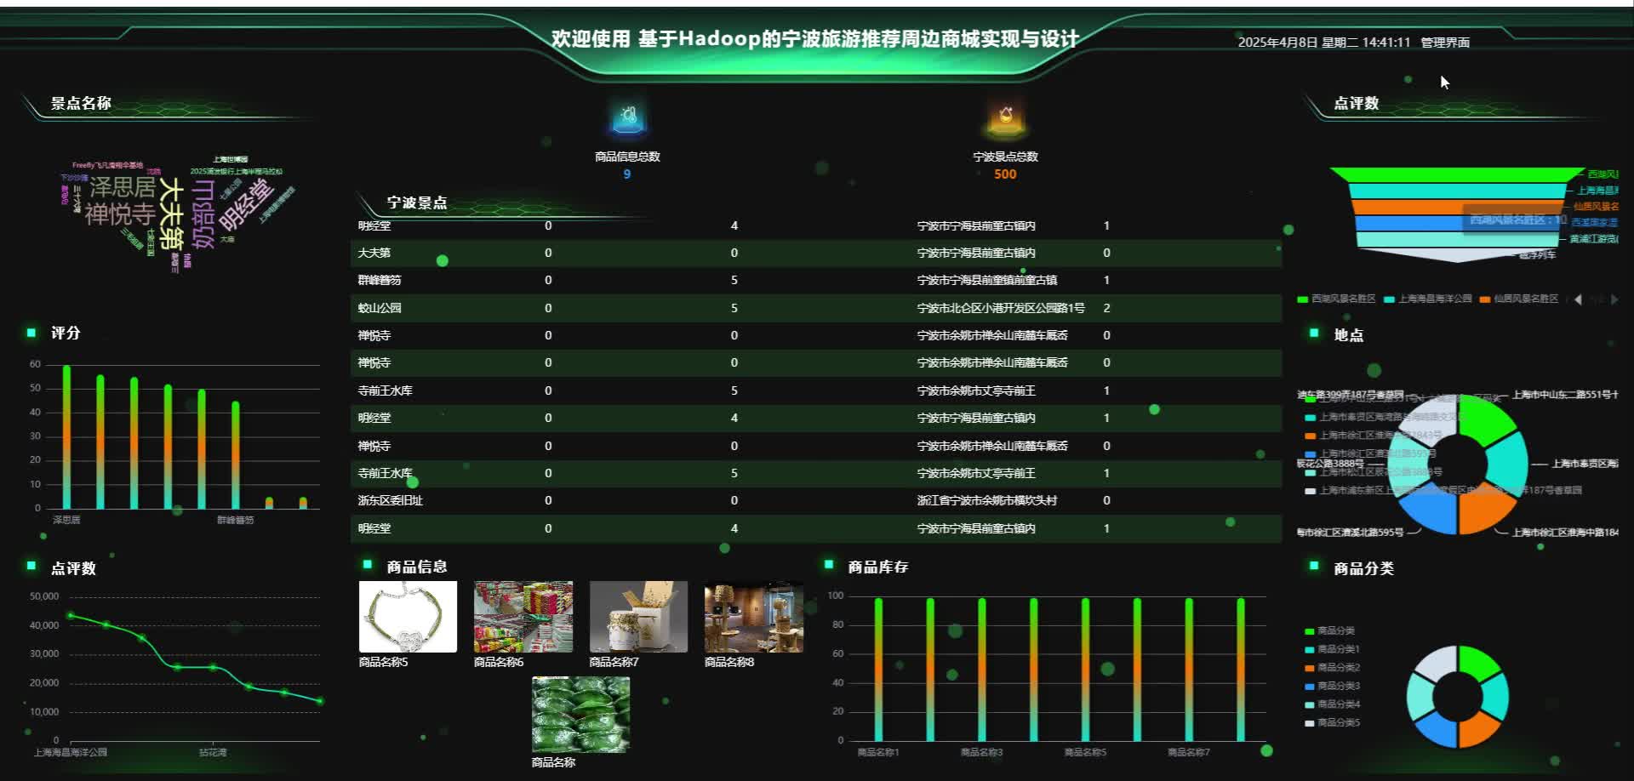Viewport: 1634px width, 781px height.
Task: Click the blue 商品信息总数 icon
Action: click(627, 119)
